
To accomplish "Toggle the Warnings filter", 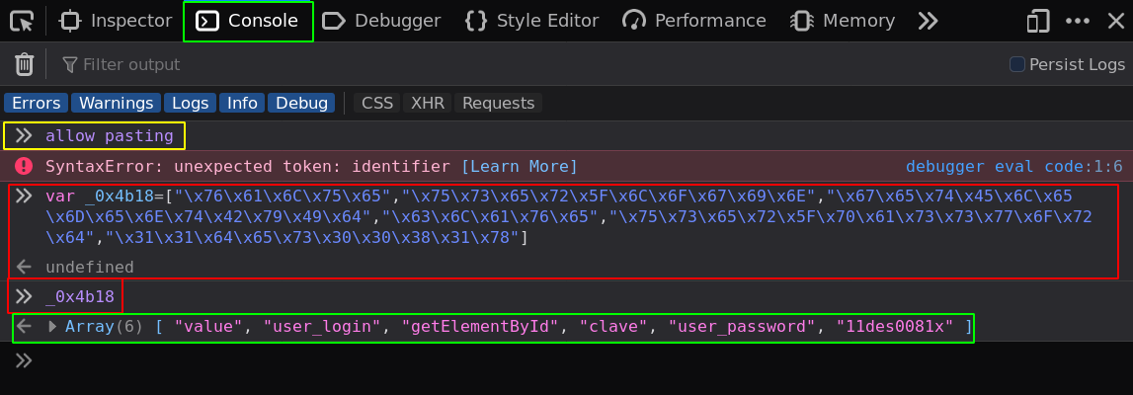I will tap(116, 103).
